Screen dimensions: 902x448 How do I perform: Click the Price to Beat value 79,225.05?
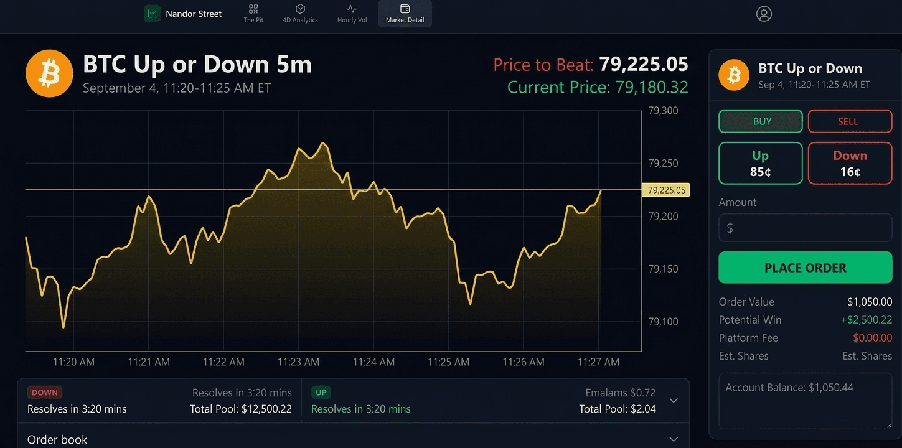(644, 64)
